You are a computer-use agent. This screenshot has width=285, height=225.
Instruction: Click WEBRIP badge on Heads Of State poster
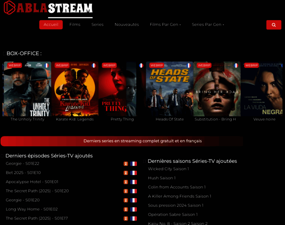coord(157,65)
